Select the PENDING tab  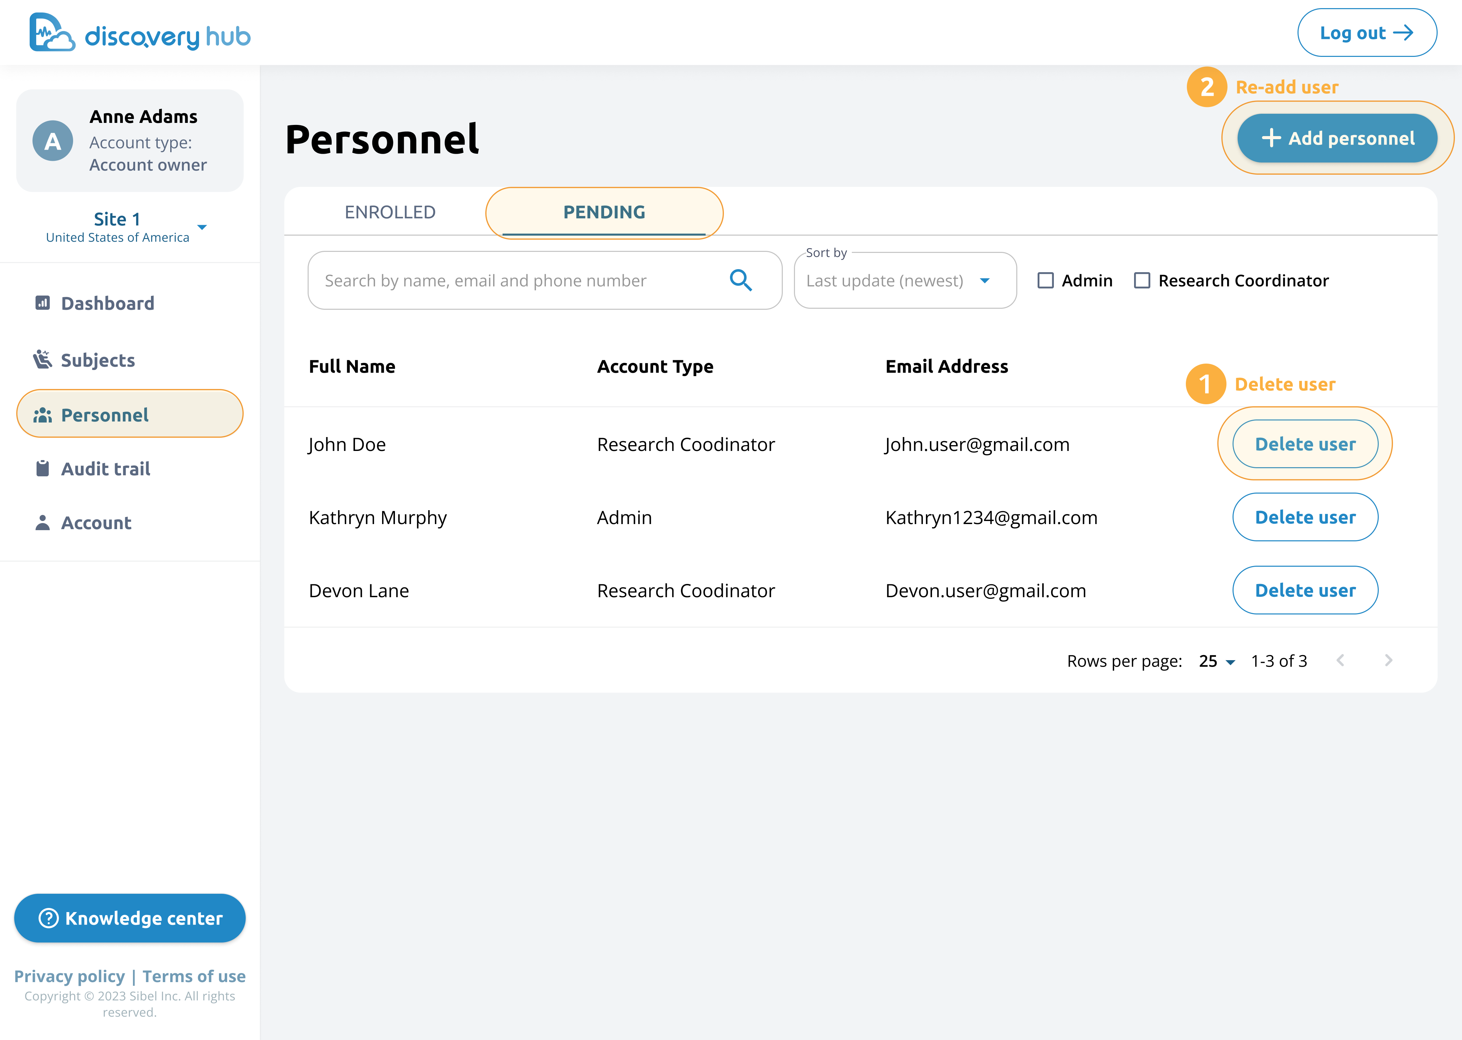pyautogui.click(x=604, y=212)
